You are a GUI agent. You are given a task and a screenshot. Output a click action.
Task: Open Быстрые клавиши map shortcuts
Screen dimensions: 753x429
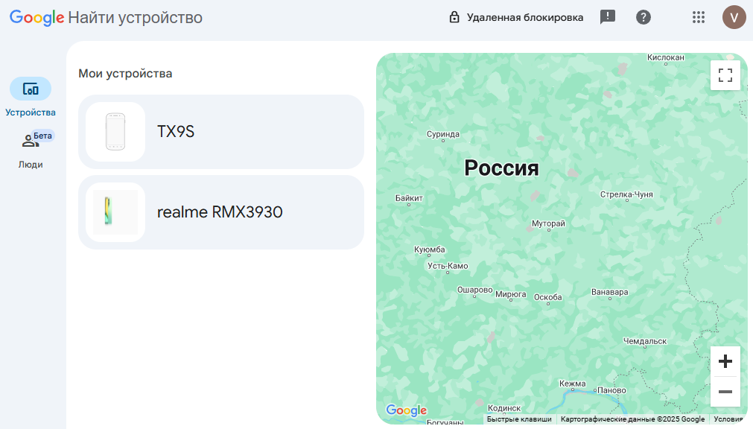pos(519,419)
